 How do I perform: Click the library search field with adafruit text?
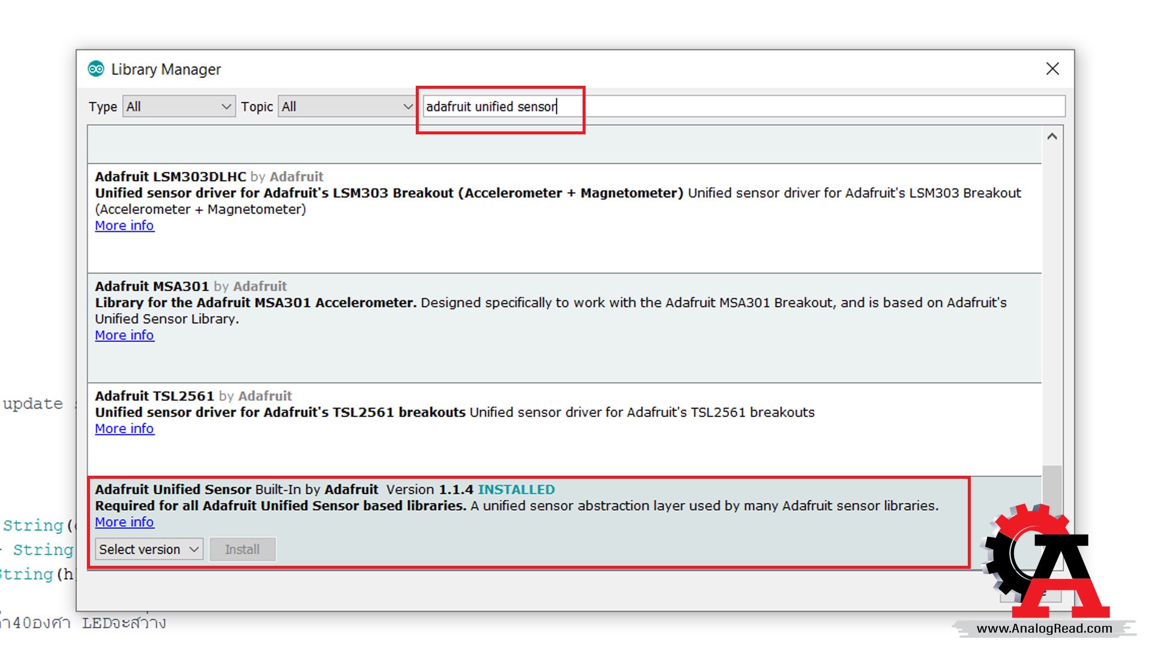pyautogui.click(x=744, y=107)
